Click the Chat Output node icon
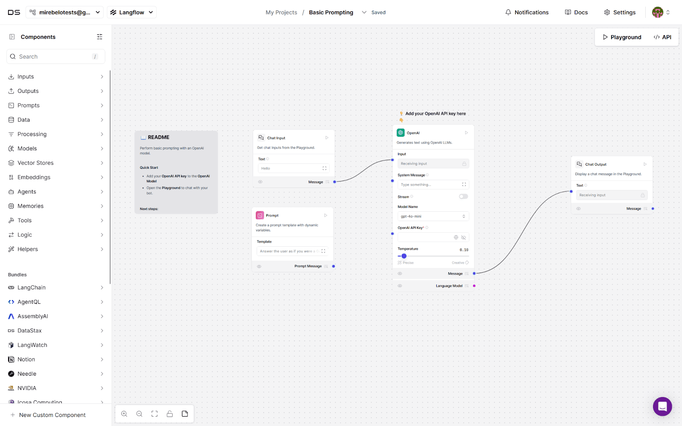The height and width of the screenshot is (426, 682). [579, 164]
